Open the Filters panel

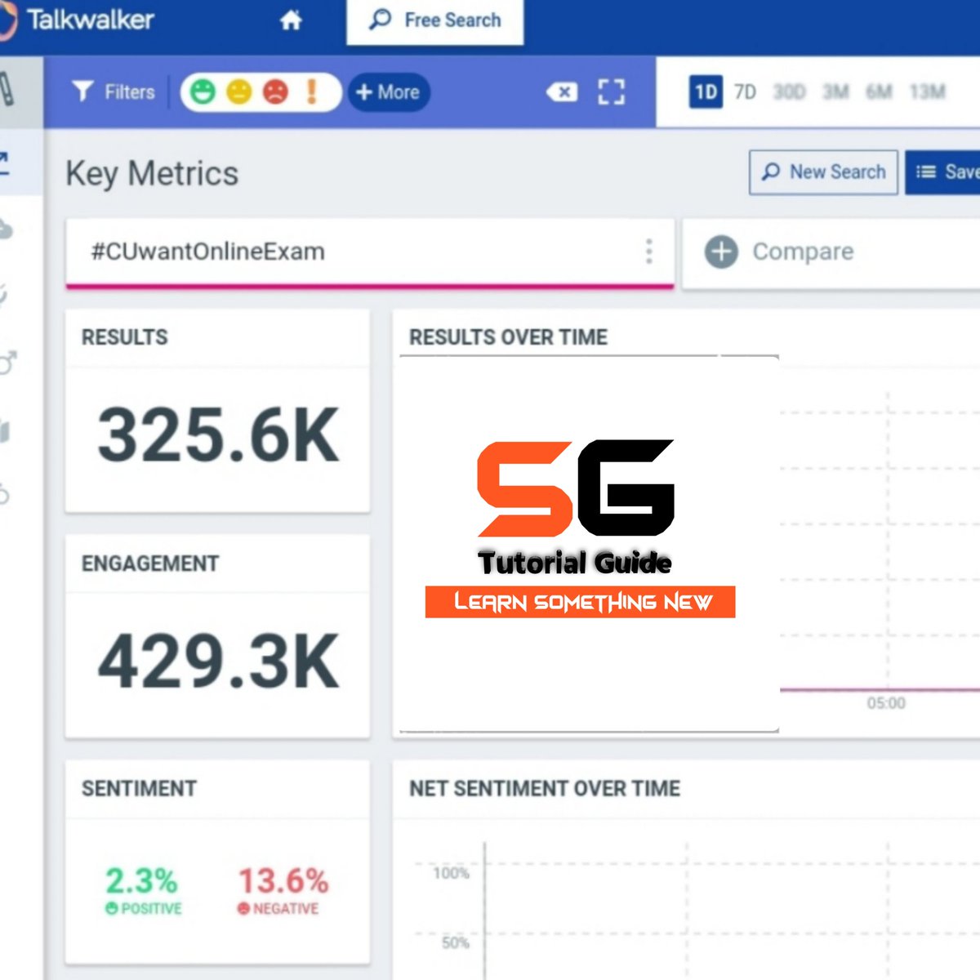tap(113, 91)
